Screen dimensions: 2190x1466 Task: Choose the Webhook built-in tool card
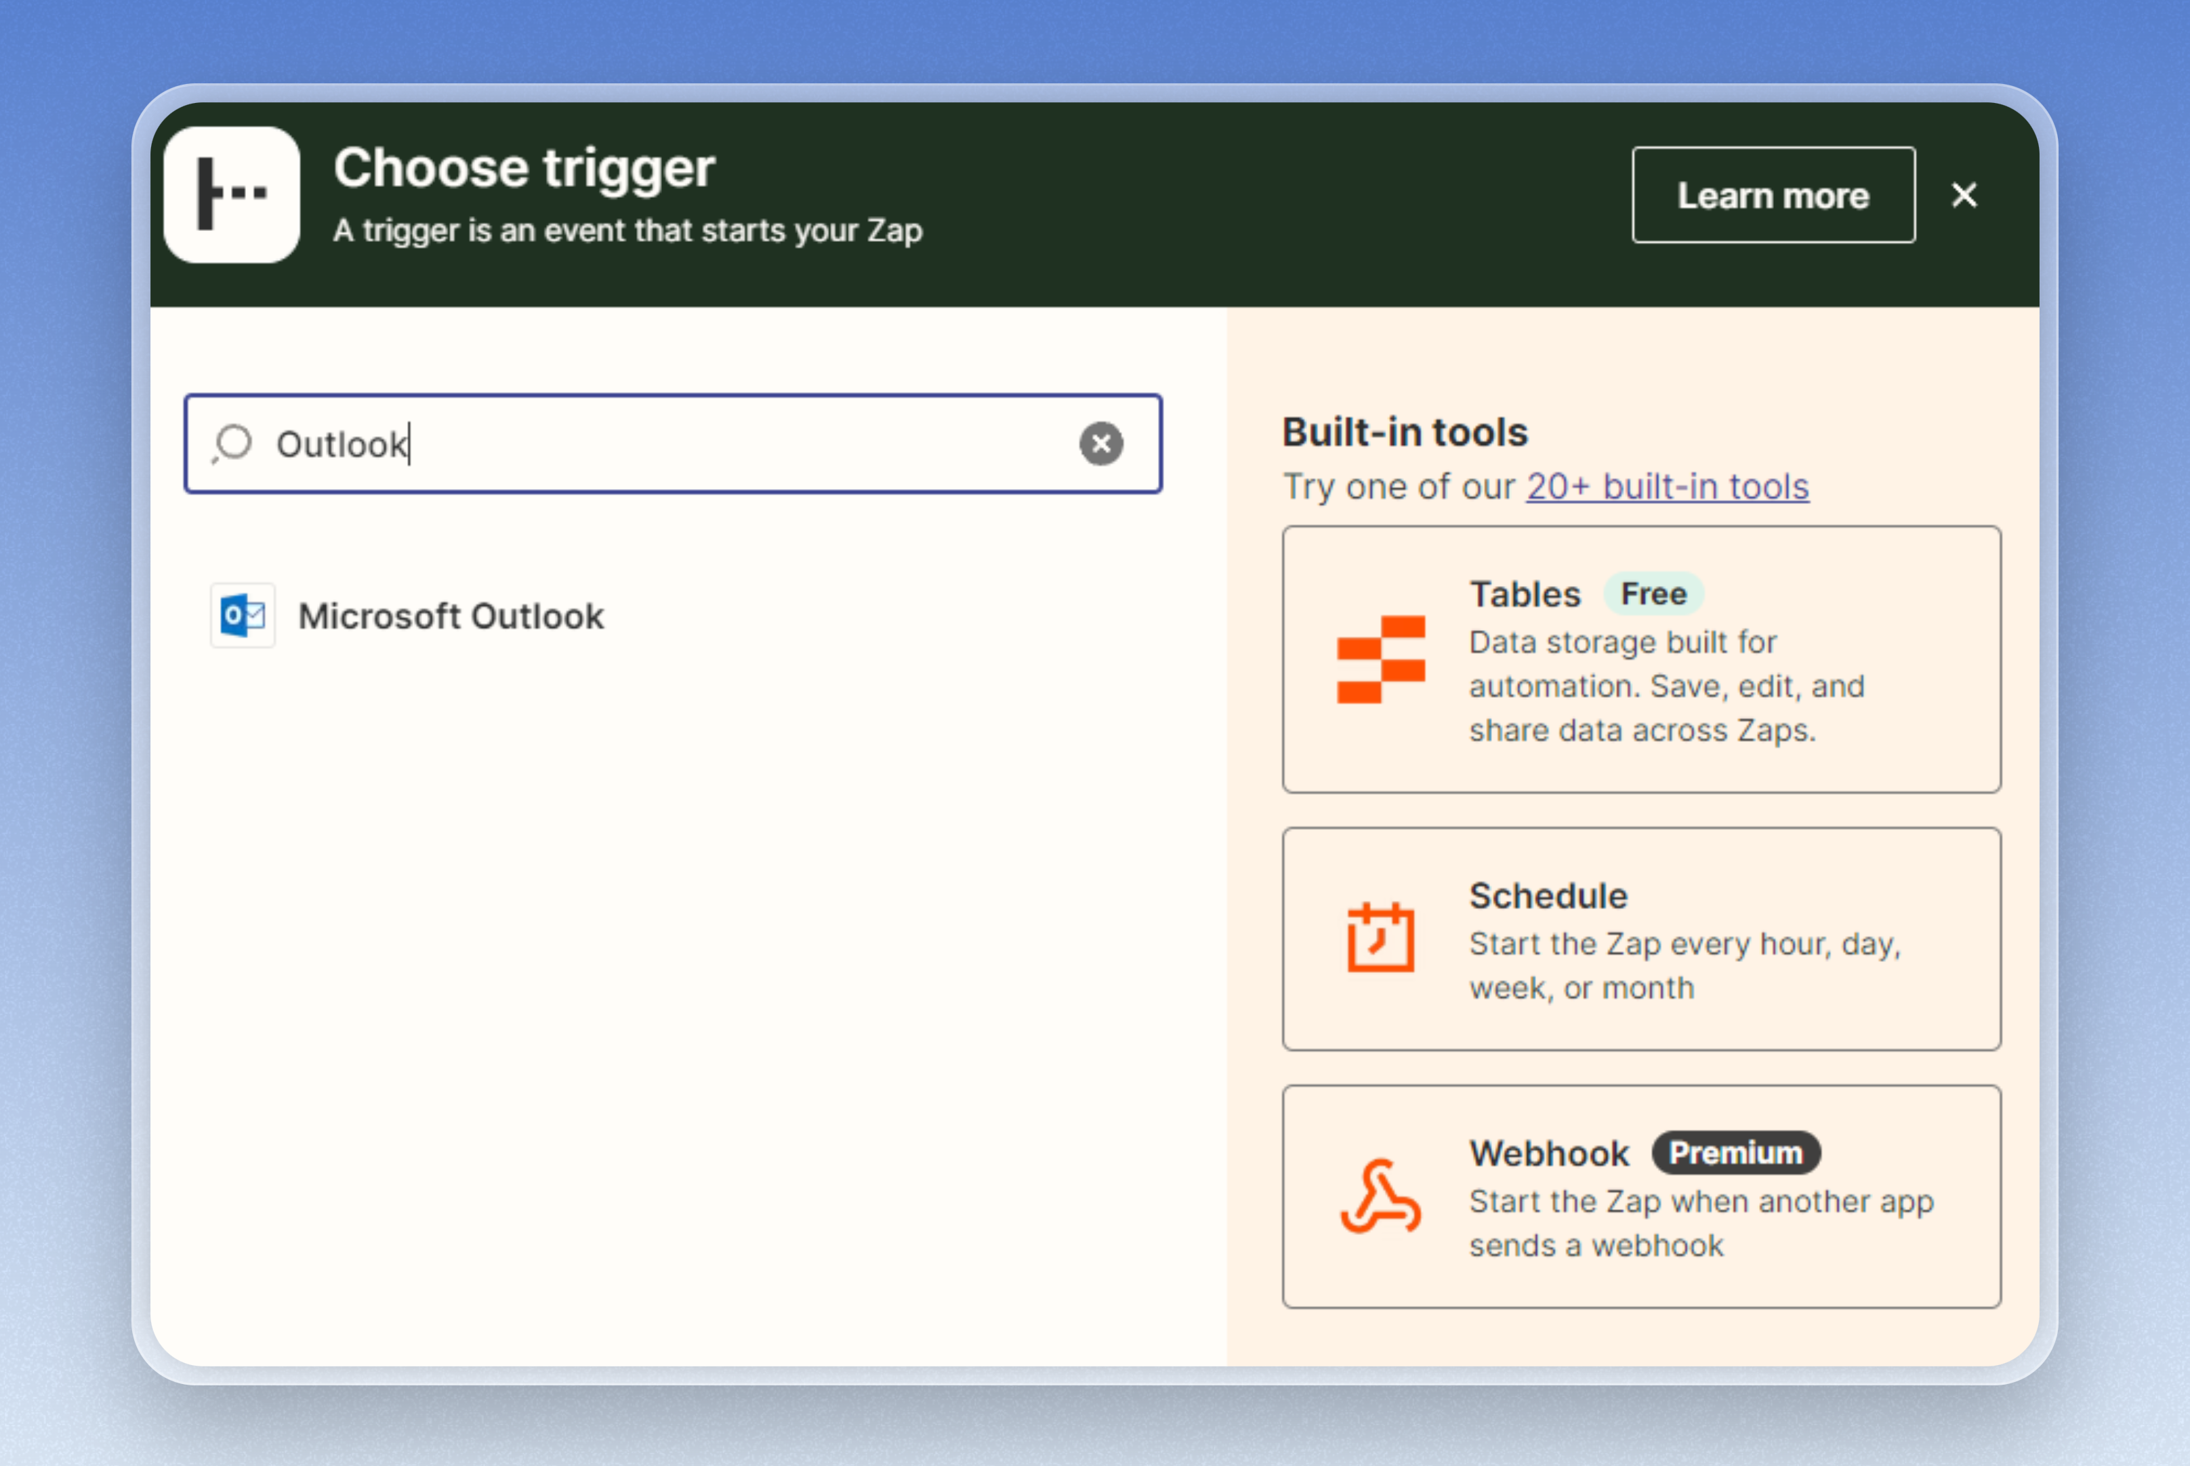coord(1641,1196)
